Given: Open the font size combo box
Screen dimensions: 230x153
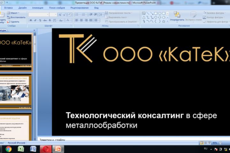Looking at the screenshot, I should 53,14.
